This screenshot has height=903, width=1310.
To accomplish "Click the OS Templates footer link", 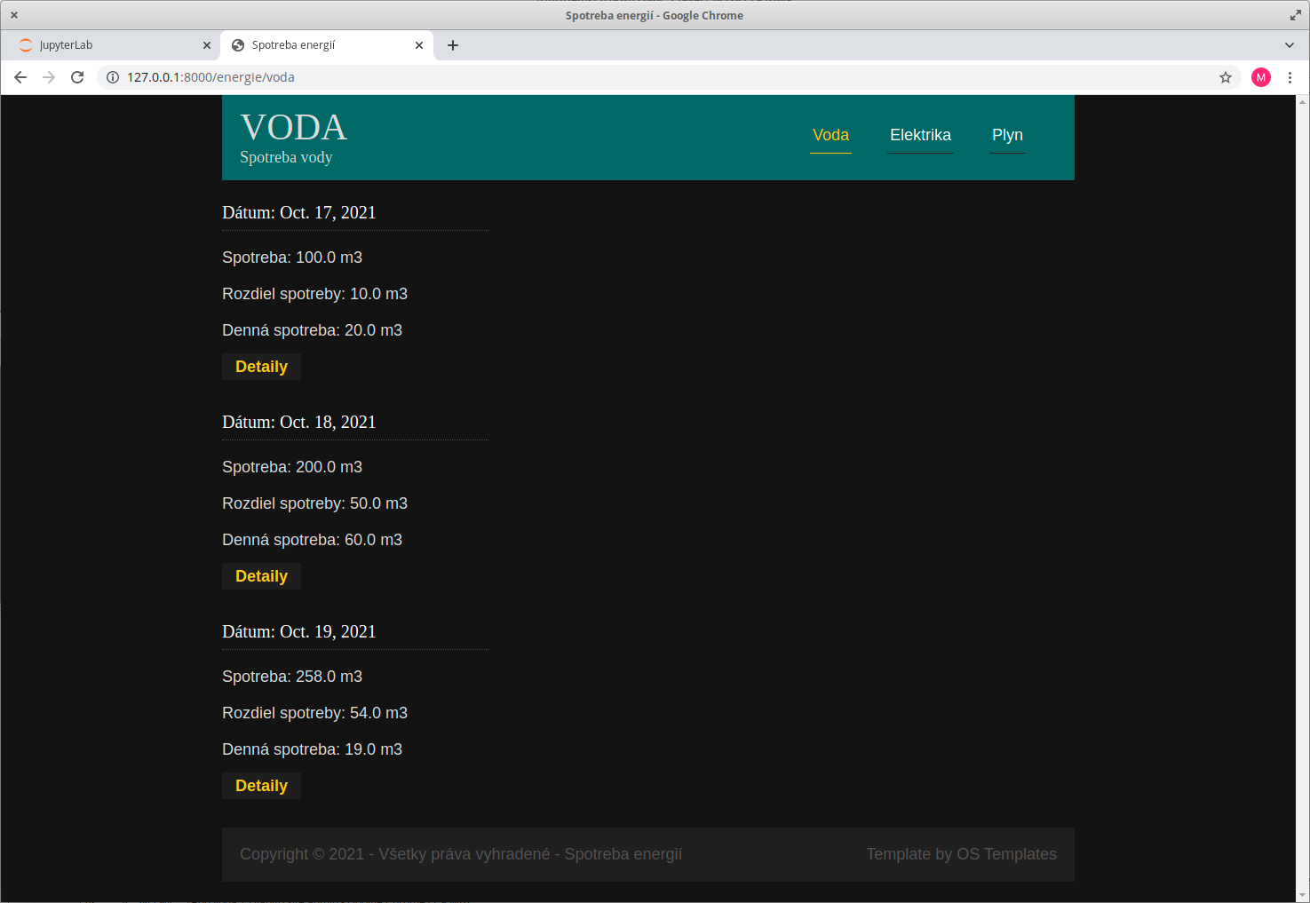I will [1006, 854].
